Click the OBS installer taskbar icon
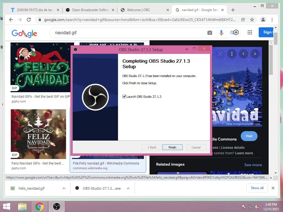Image resolution: width=283 pixels, height=212 pixels. point(56,206)
